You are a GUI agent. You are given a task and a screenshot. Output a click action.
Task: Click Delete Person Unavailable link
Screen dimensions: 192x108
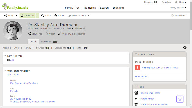tap(154, 104)
